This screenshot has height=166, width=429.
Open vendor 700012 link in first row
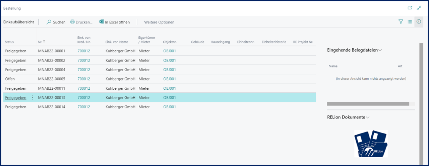click(84, 51)
